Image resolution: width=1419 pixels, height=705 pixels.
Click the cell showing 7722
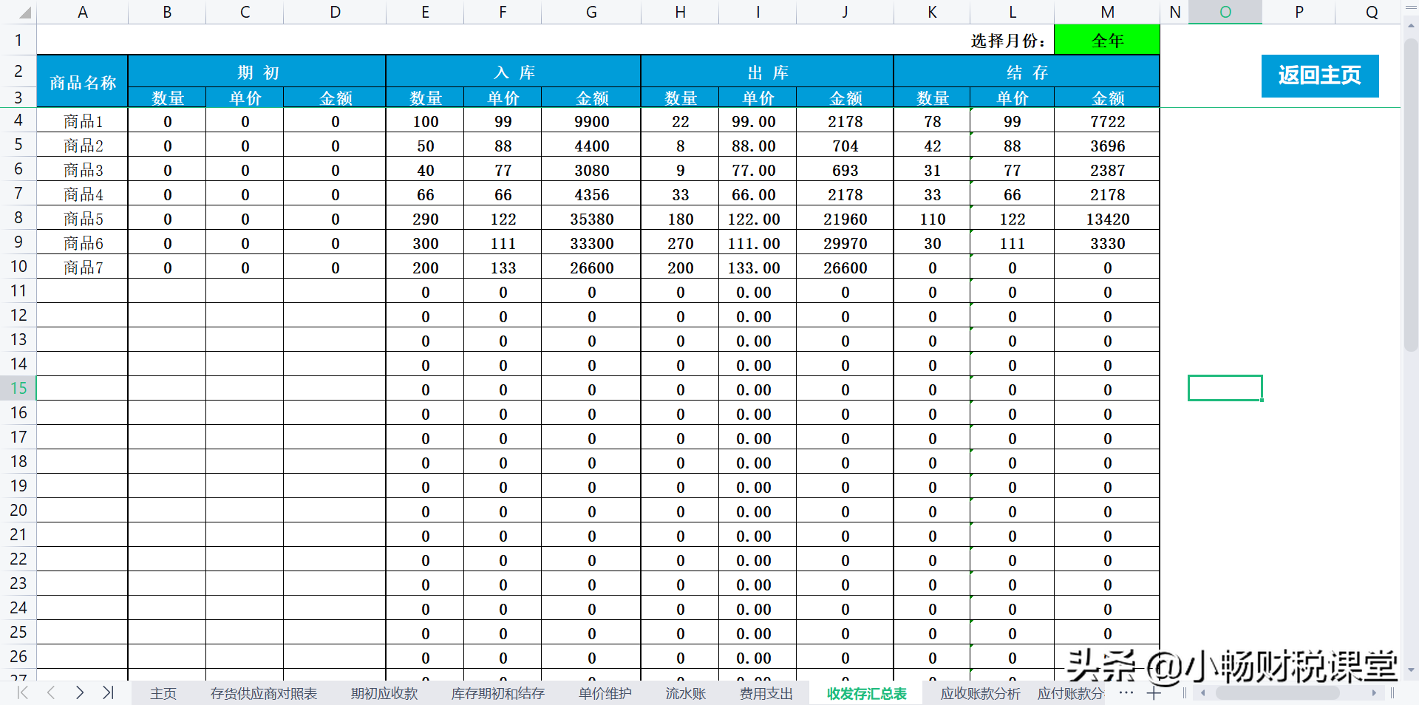pyautogui.click(x=1107, y=120)
